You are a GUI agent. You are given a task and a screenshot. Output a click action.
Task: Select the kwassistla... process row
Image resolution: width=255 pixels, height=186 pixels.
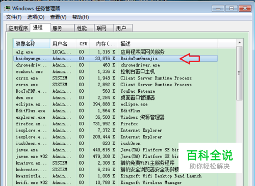(116, 176)
